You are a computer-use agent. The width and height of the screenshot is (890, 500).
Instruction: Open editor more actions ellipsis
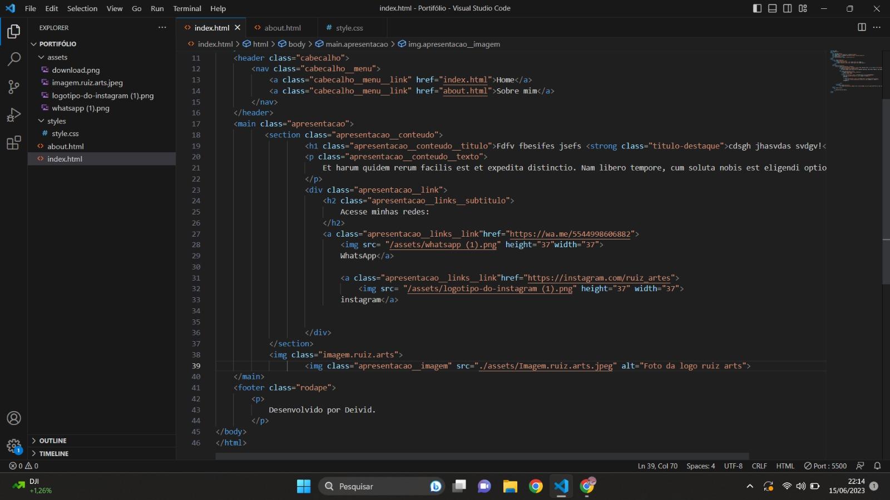[x=877, y=27]
